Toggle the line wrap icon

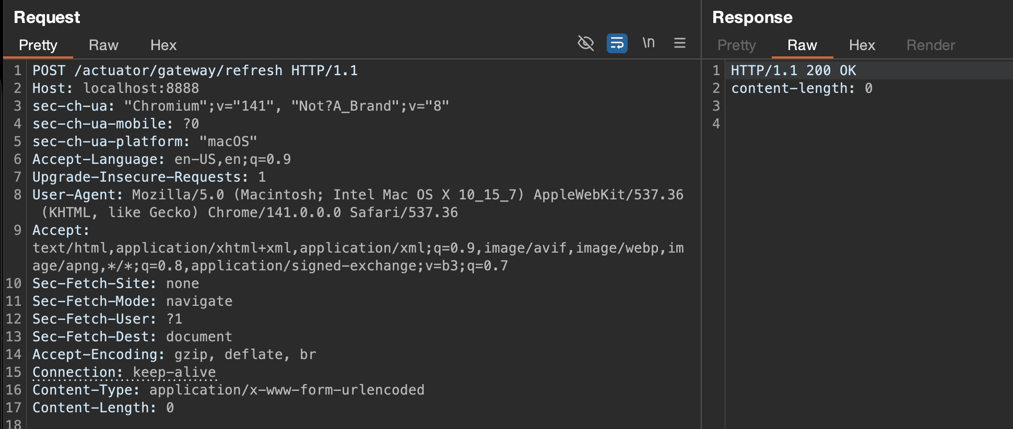click(617, 43)
